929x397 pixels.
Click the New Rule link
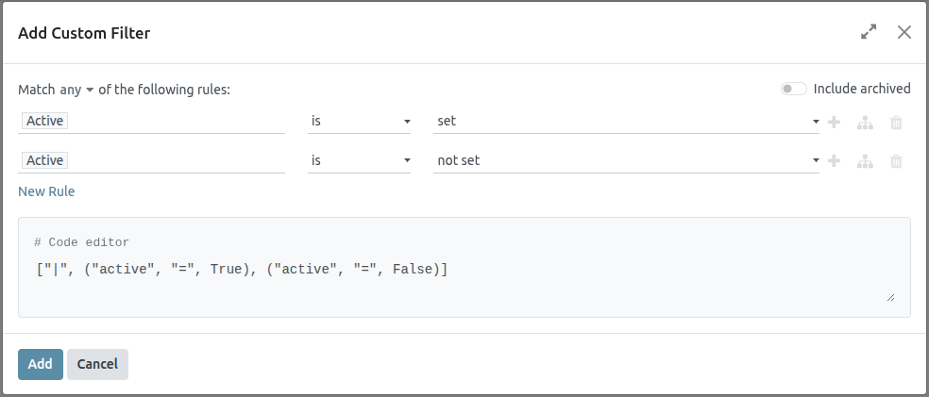(x=46, y=191)
